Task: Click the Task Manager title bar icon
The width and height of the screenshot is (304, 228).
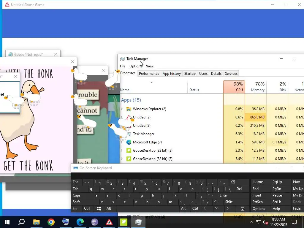Action: pyautogui.click(x=123, y=59)
